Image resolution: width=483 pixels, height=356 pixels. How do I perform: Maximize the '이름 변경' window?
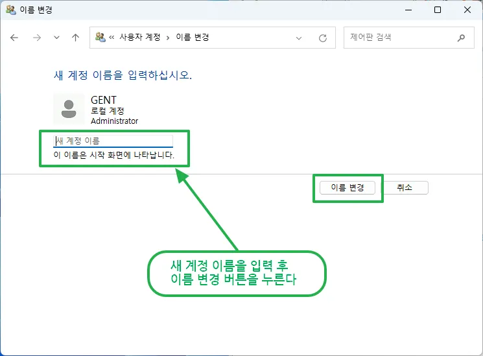(438, 10)
